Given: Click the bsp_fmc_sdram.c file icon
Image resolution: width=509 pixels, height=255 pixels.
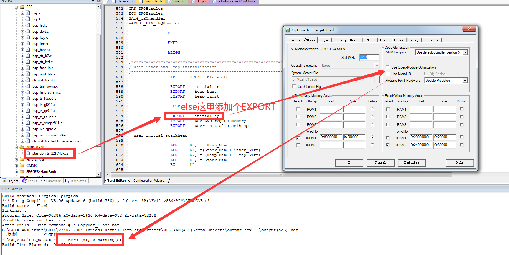Looking at the screenshot, I should coord(28,92).
